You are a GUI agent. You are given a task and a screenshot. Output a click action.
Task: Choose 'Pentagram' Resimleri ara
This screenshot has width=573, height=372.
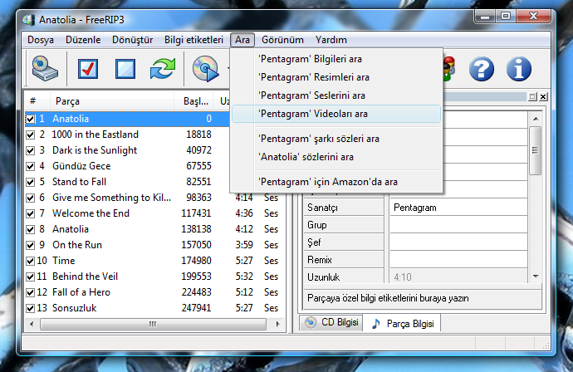tap(336, 77)
